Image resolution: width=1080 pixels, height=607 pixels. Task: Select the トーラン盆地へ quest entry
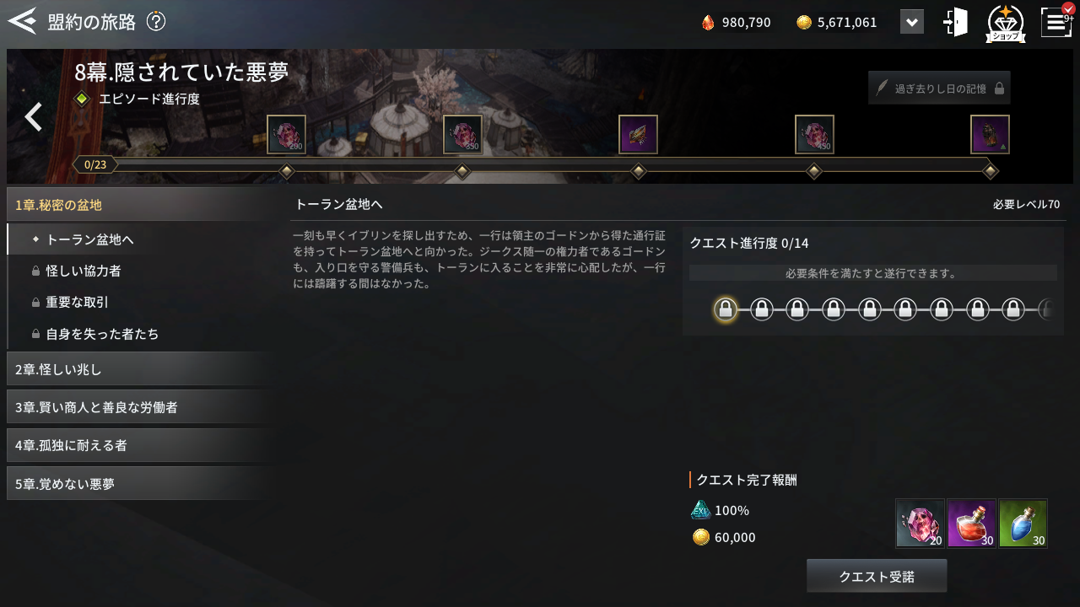pyautogui.click(x=139, y=239)
